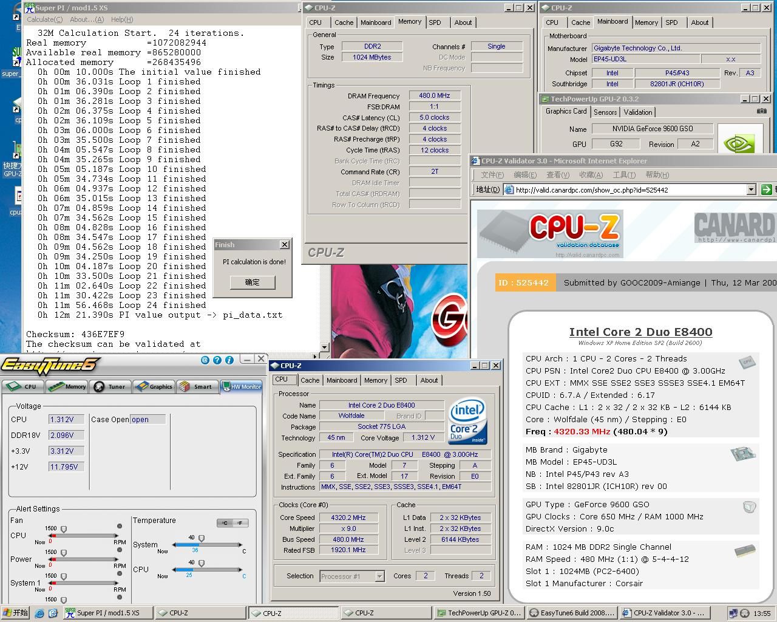Click the CANARD PC logo banner
777x622 pixels.
(x=736, y=228)
